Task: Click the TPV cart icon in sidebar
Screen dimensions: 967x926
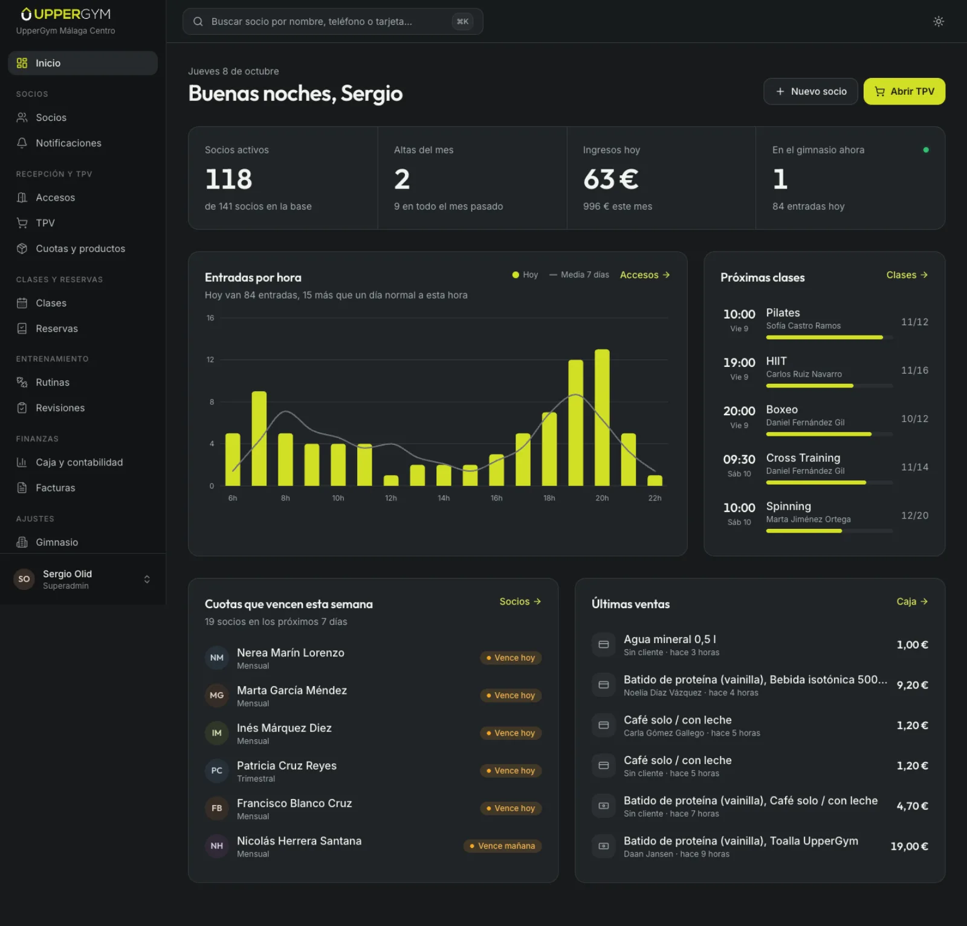Action: (x=22, y=222)
